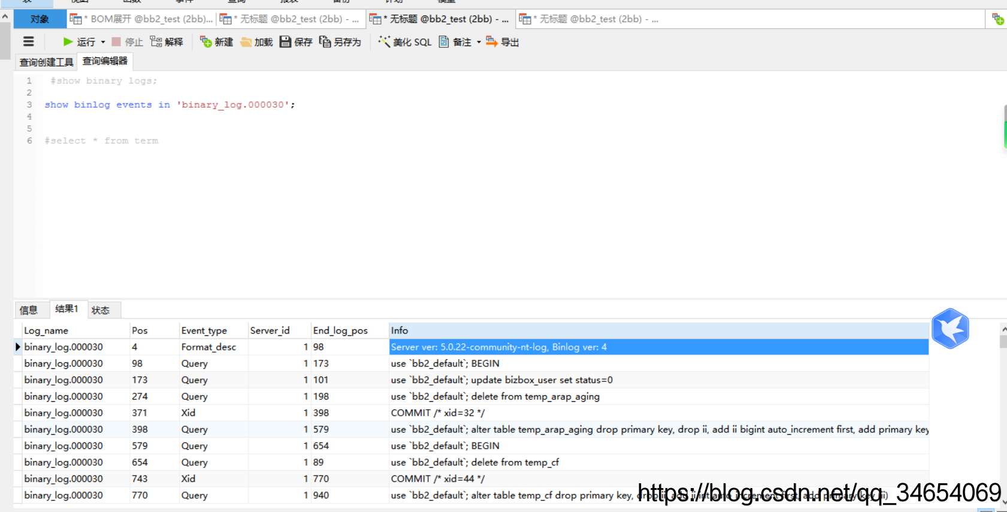Open the Run dropdown arrow
1007x512 pixels.
(x=103, y=42)
